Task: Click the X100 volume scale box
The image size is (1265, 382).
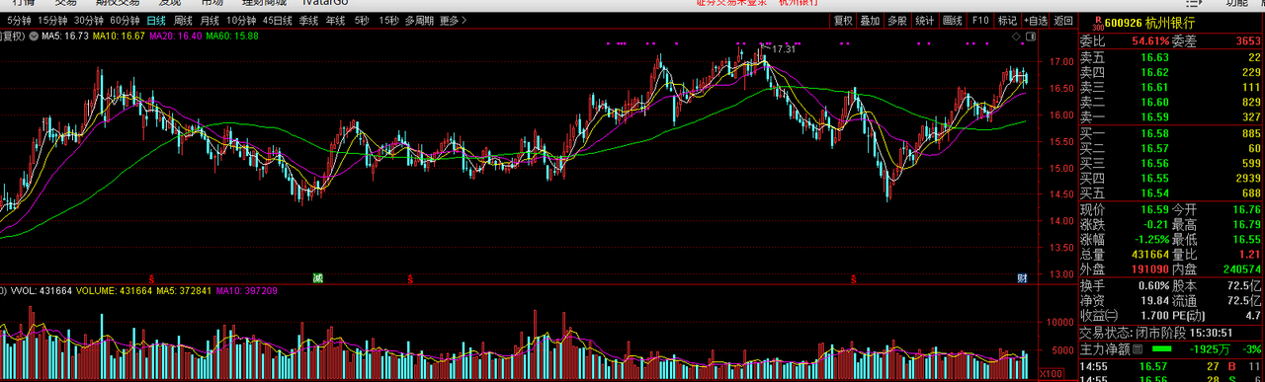Action: point(1054,374)
